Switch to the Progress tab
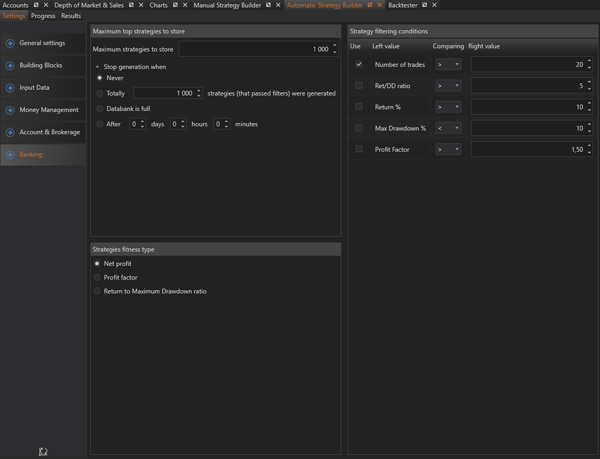The width and height of the screenshot is (600, 459). pyautogui.click(x=43, y=16)
